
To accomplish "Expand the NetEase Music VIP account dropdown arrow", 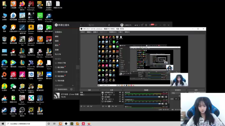I will (139, 25).
